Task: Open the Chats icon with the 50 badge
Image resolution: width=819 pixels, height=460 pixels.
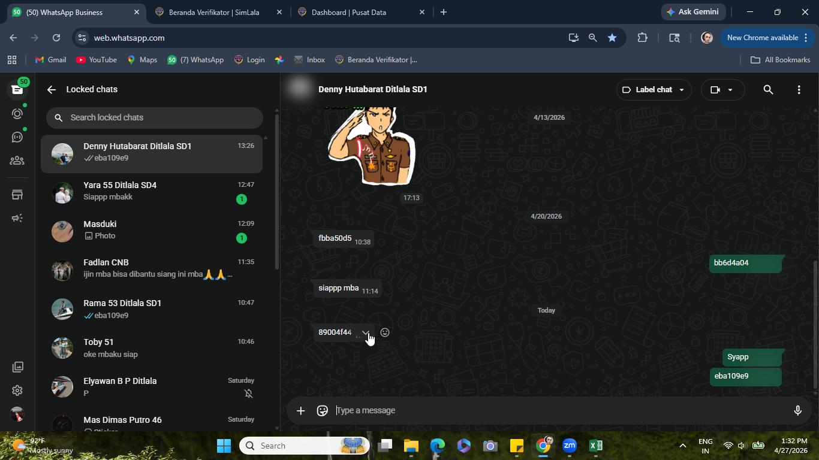Action: pyautogui.click(x=17, y=89)
